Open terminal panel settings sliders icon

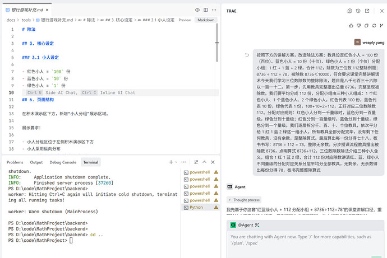(196, 162)
